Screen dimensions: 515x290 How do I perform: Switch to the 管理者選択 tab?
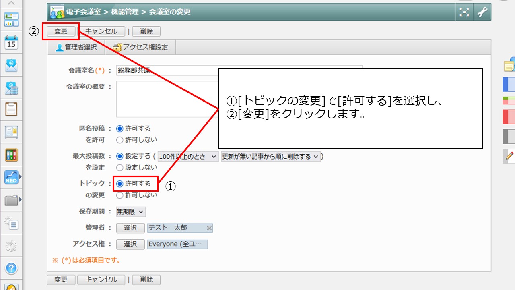76,47
